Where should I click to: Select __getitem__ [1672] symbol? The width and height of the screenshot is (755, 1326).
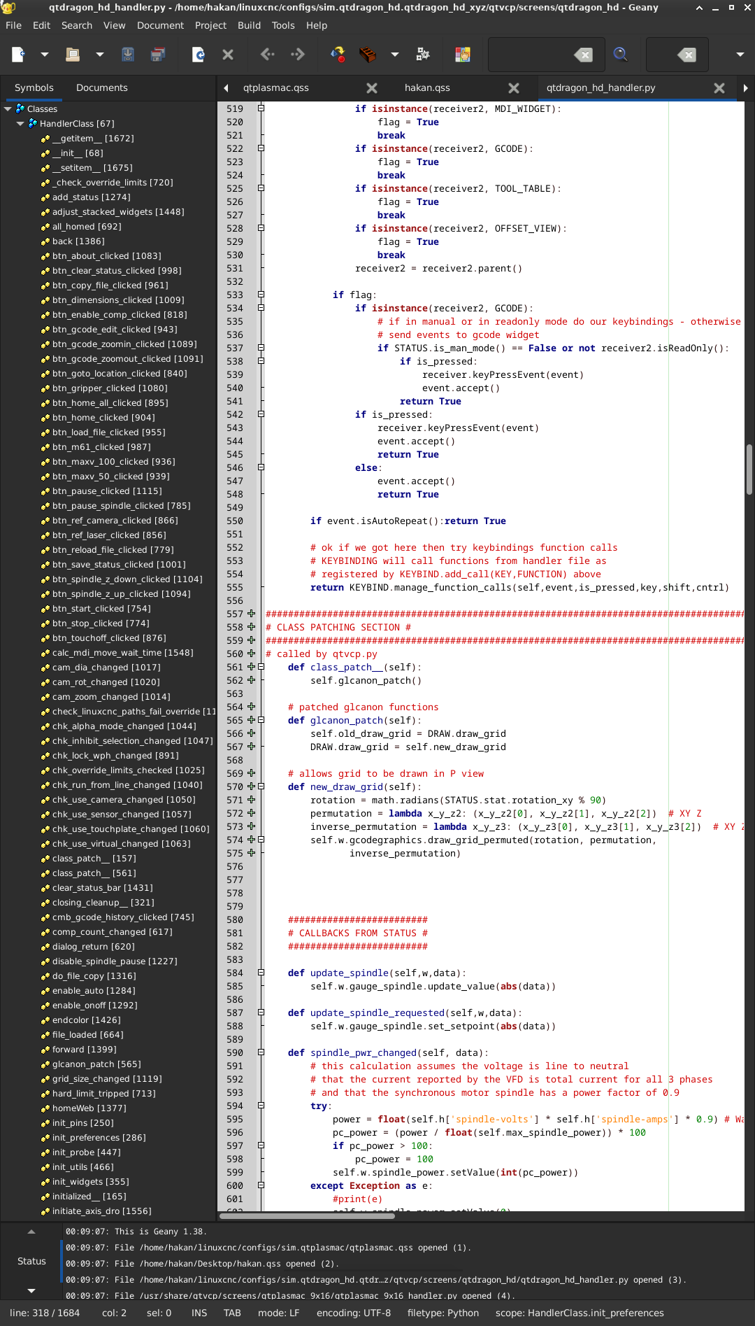93,138
